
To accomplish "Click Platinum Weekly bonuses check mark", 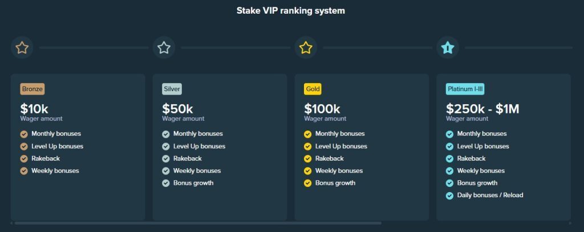I will click(x=449, y=171).
